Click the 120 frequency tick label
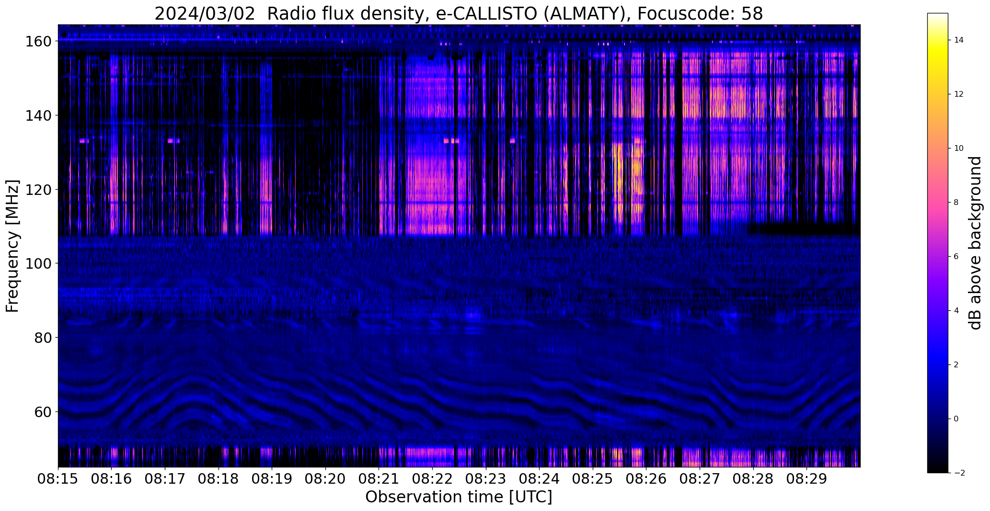The image size is (990, 511). [38, 190]
